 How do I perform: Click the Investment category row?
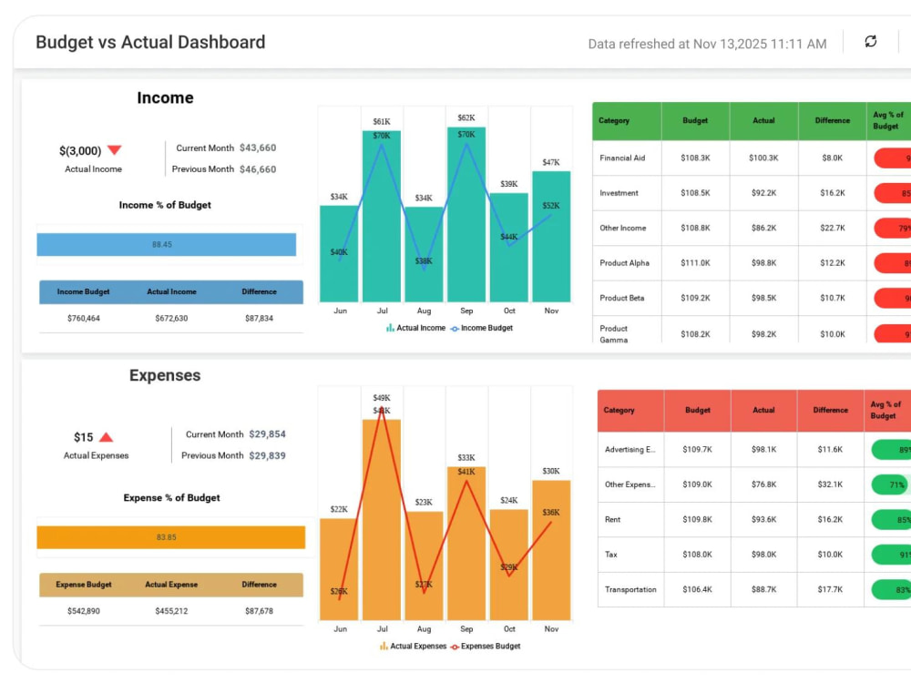(752, 193)
